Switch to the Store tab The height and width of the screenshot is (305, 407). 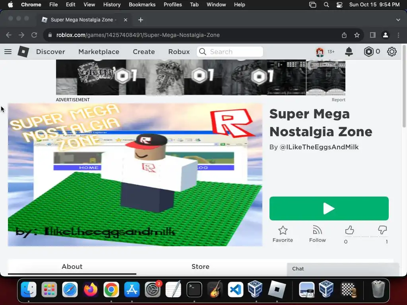(200, 266)
